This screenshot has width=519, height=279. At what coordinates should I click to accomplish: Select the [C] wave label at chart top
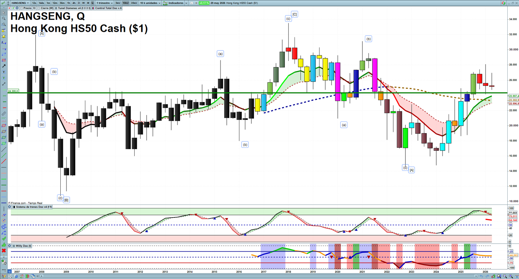295,14
